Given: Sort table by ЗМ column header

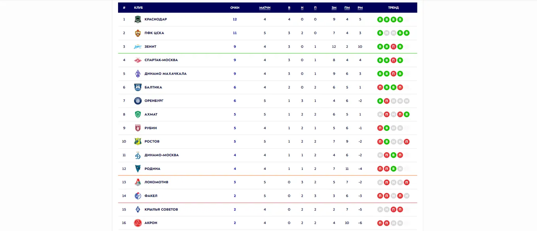Looking at the screenshot, I should [x=334, y=7].
